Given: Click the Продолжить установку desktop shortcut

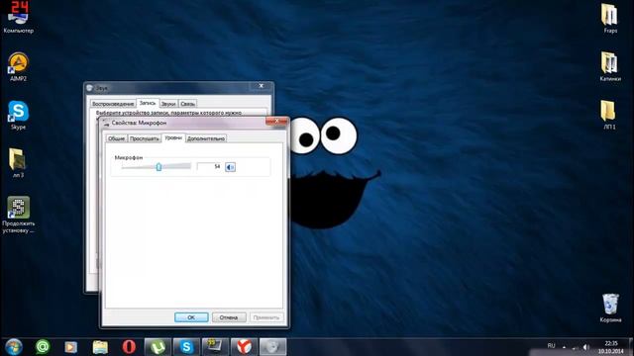Looking at the screenshot, I should [x=18, y=215].
